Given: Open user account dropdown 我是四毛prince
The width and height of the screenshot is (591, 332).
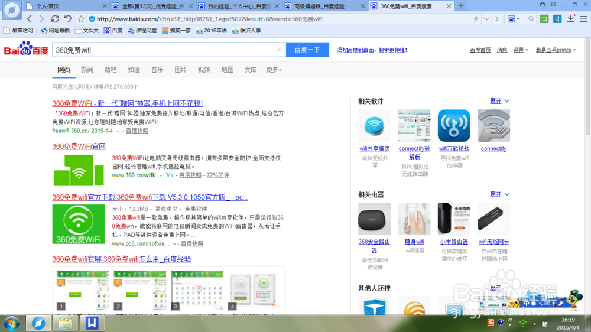Looking at the screenshot, I should pos(556,50).
